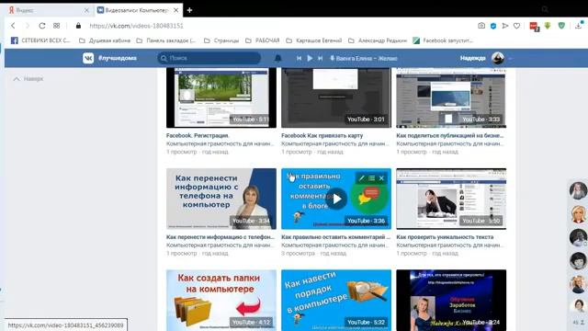Add page to bookmarks with heart icon
The image size is (588, 331).
(516, 26)
